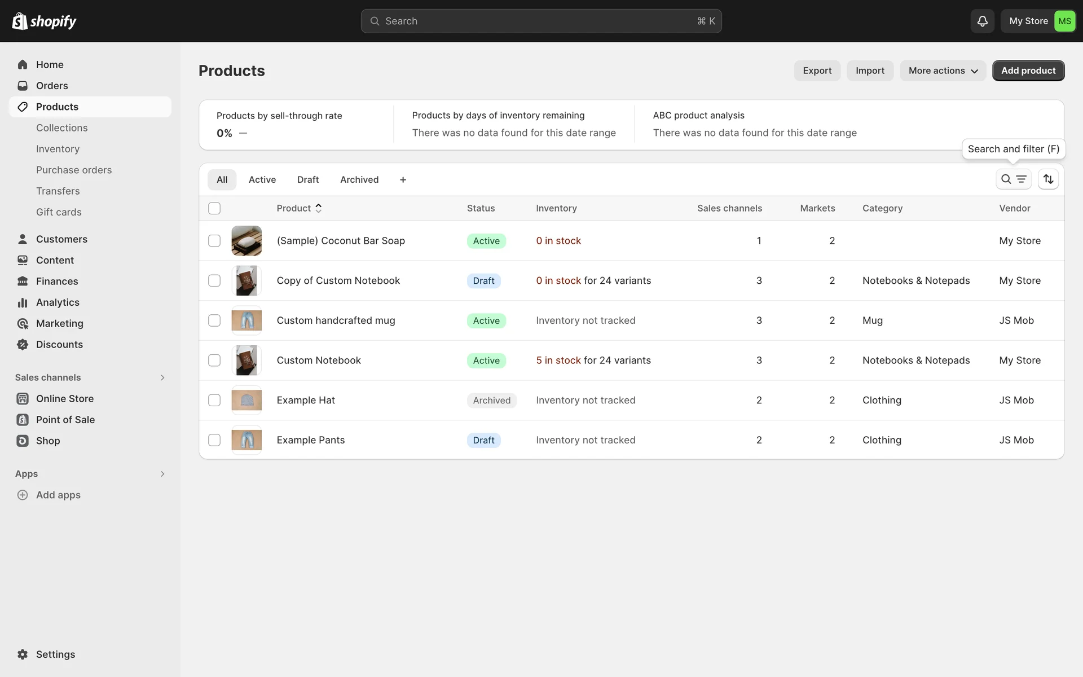This screenshot has height=677, width=1083.
Task: Click the Add product button
Action: (x=1028, y=71)
